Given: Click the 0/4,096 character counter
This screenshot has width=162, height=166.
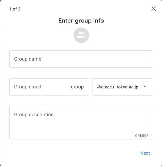Looking at the screenshot, I should pyautogui.click(x=142, y=136).
